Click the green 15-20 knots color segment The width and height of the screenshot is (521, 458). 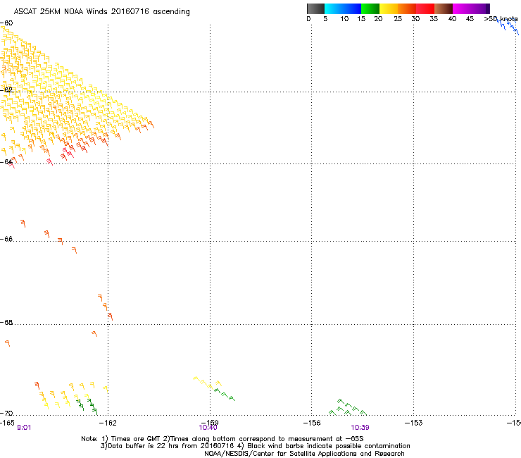pos(370,8)
